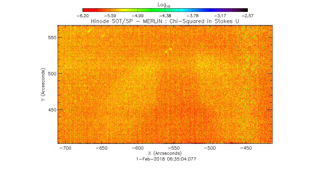Click the Hinode SOT/SP plot title
Viewport: 330px width, 169px height.
click(x=165, y=21)
